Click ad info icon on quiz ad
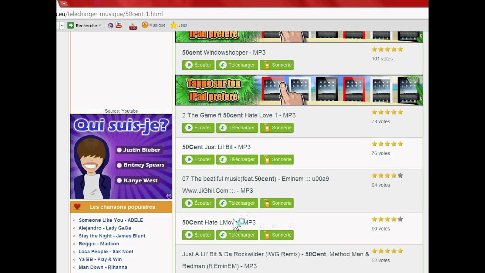 [x=169, y=196]
